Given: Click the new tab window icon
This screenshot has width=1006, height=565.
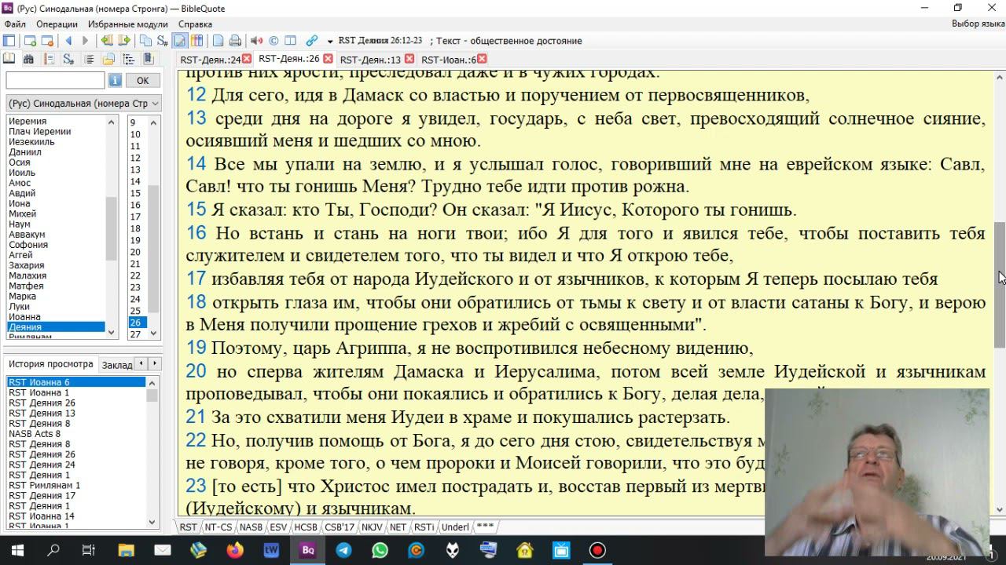Looking at the screenshot, I should (x=31, y=41).
